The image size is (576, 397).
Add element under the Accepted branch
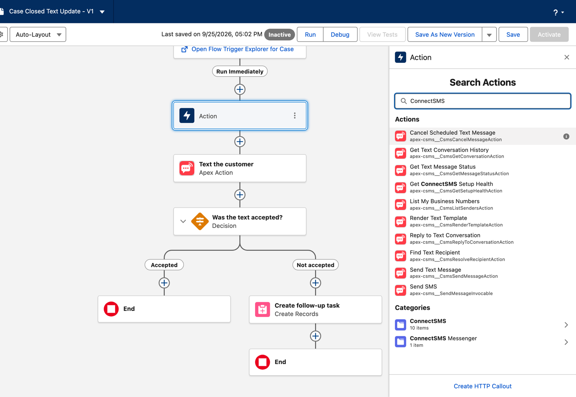pos(164,283)
